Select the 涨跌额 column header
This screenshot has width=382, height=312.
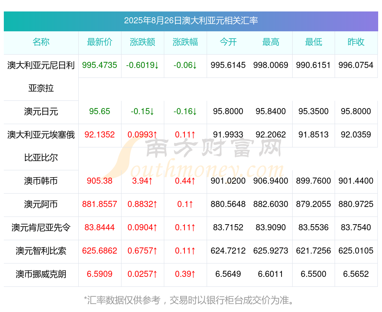pyautogui.click(x=142, y=42)
